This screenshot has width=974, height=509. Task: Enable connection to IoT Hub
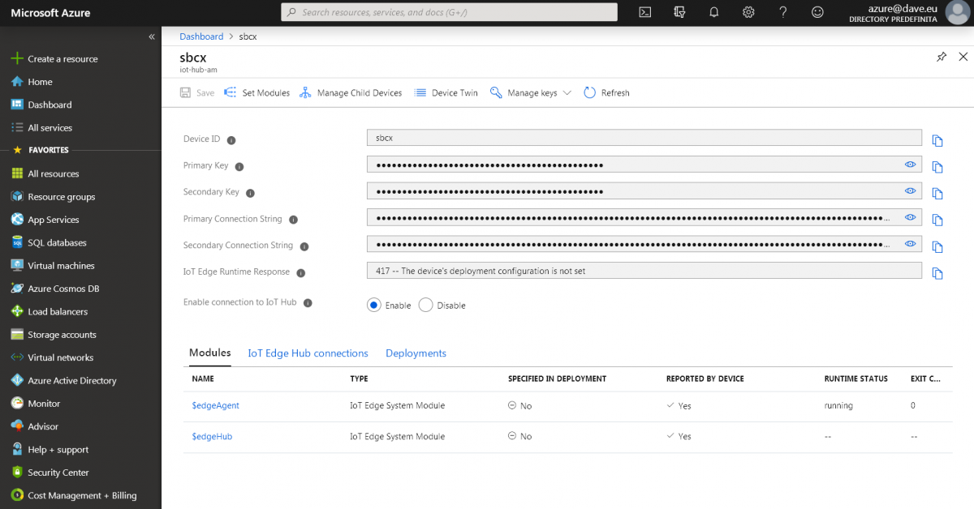coord(374,305)
